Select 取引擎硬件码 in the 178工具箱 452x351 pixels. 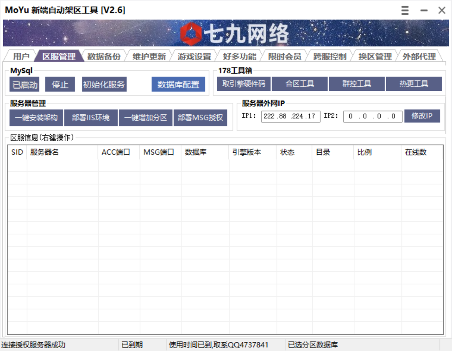pyautogui.click(x=244, y=84)
